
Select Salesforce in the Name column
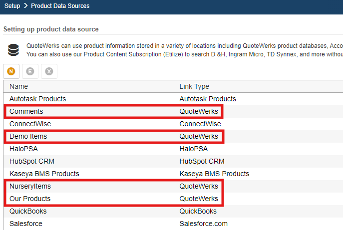(x=26, y=224)
